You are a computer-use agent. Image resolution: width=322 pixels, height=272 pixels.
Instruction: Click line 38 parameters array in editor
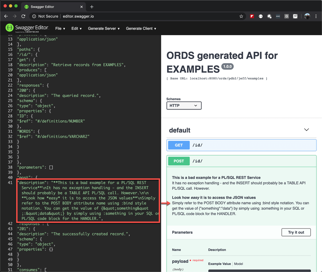[35, 167]
